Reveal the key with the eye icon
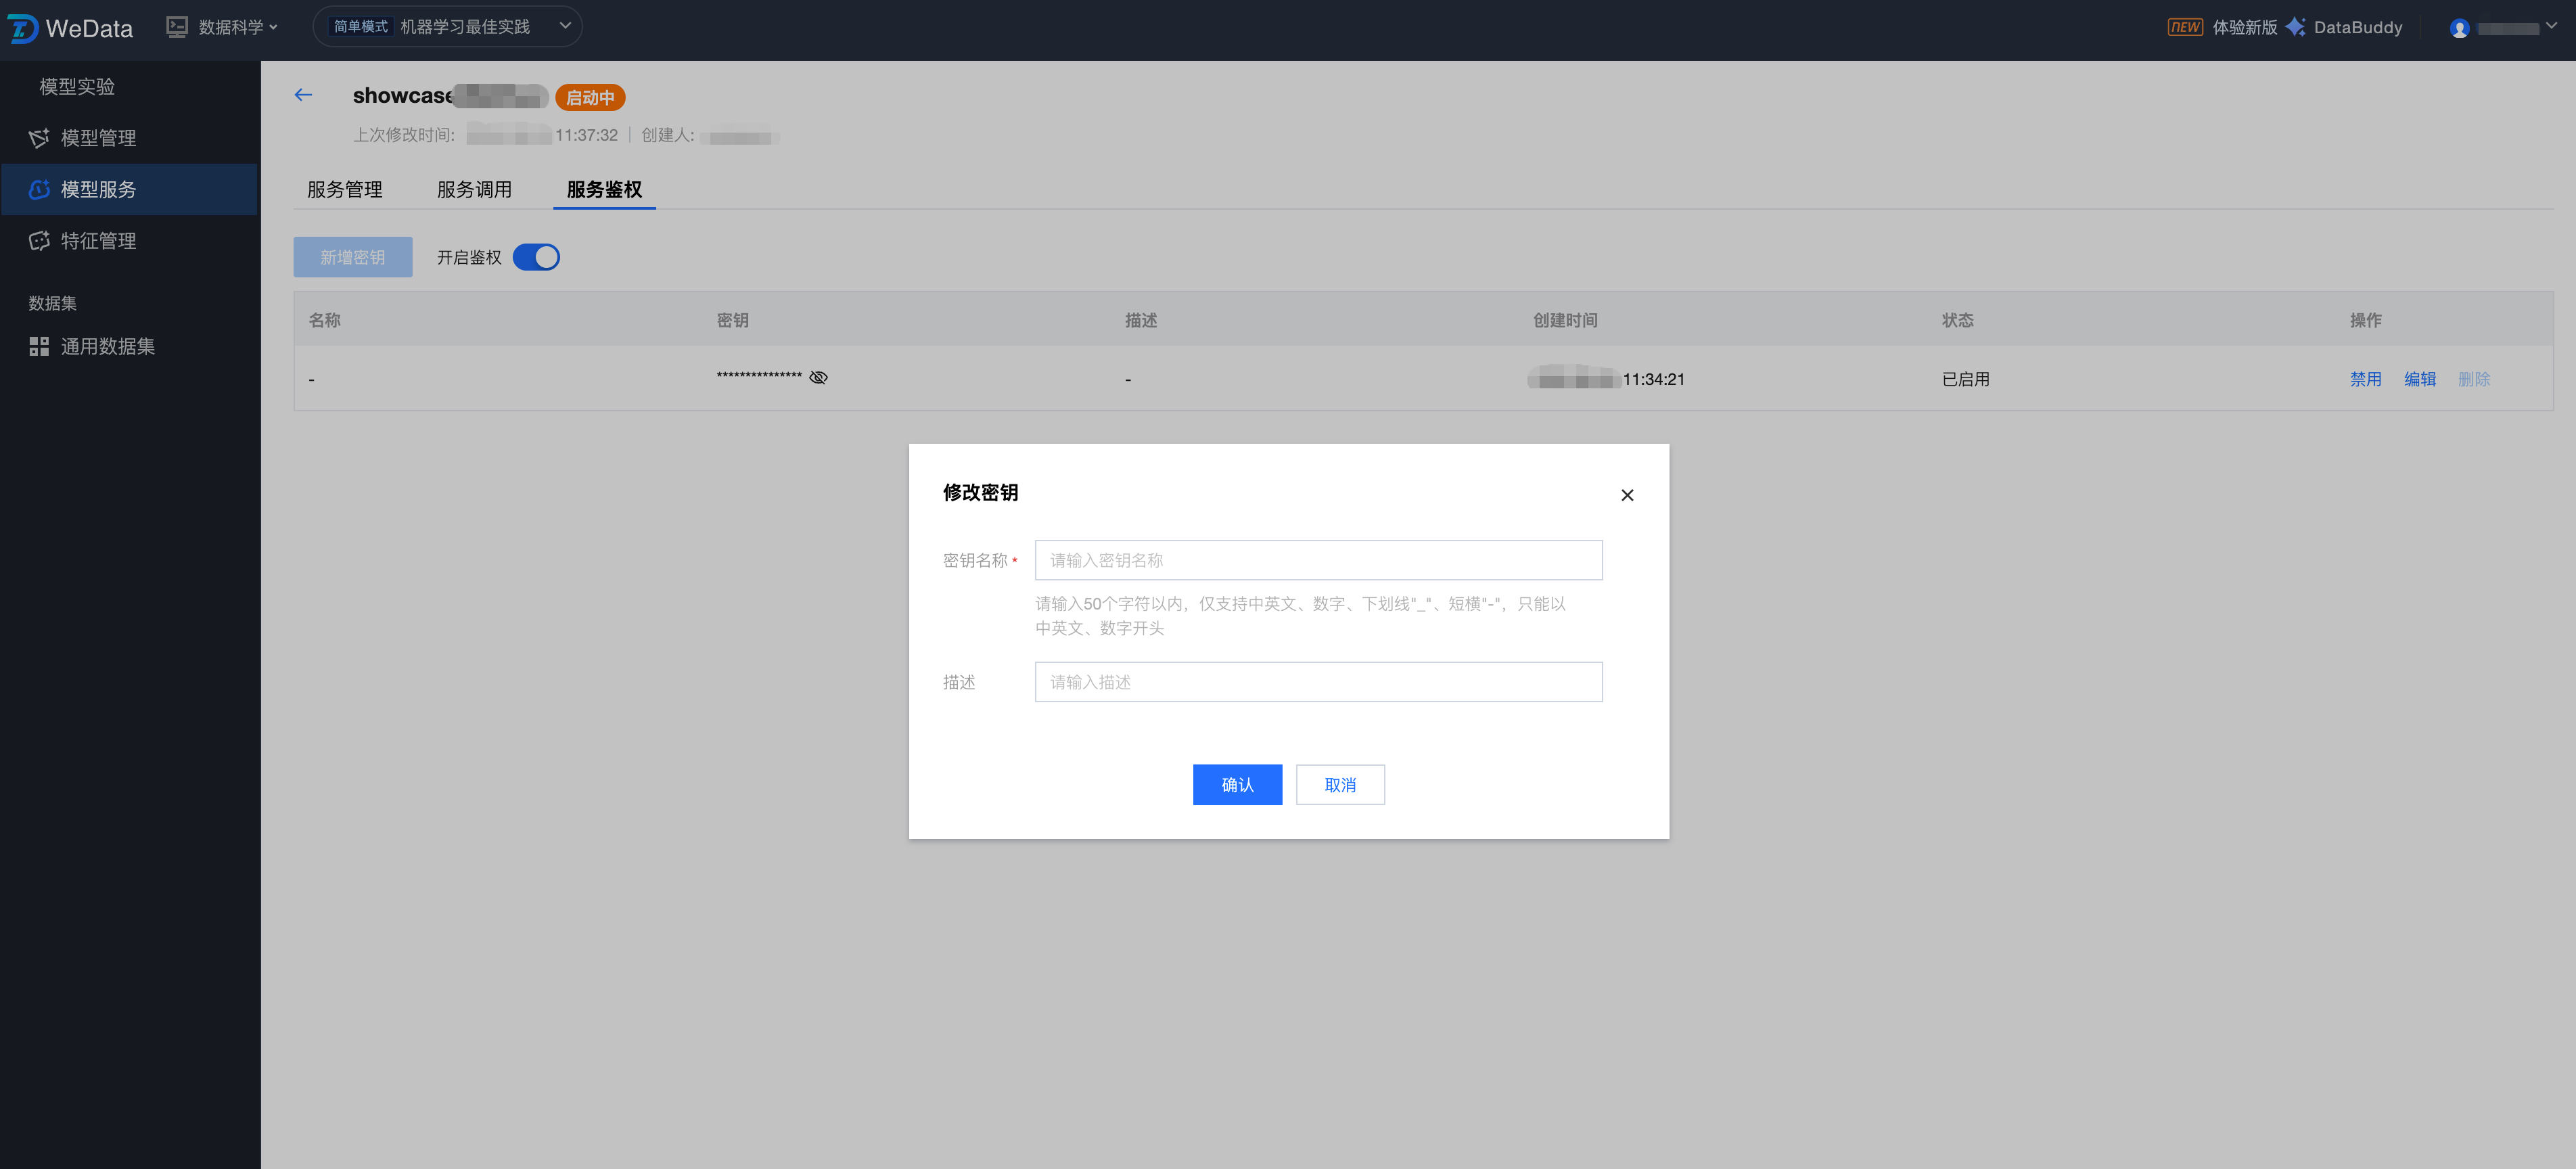The image size is (2576, 1169). (x=818, y=377)
